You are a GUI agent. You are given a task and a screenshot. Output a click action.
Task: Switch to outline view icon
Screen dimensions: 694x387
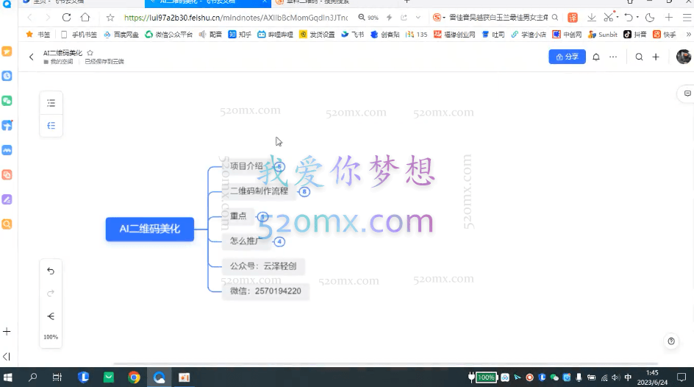(51, 103)
